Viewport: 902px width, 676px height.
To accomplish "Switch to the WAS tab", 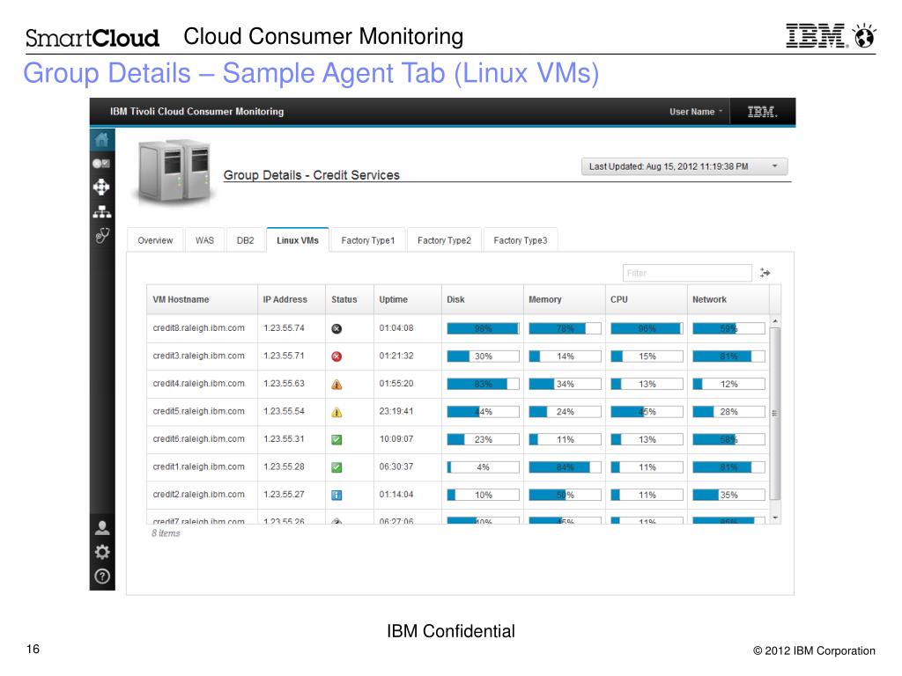I will 204,240.
